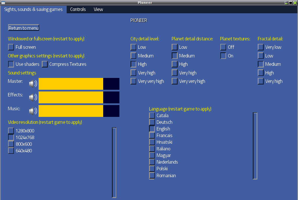The width and height of the screenshot is (298, 200).
Task: Set Fractal detail to Low
Action: (261, 56)
